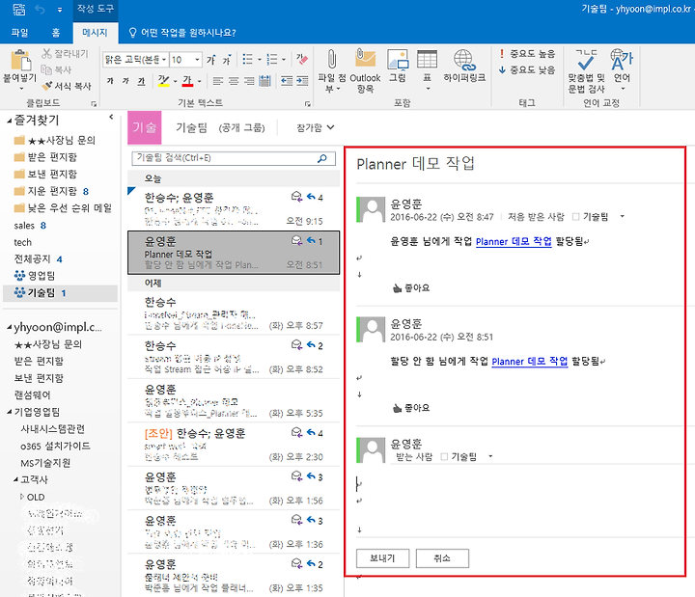Click the pink 기술 group thumbnail

[x=145, y=127]
